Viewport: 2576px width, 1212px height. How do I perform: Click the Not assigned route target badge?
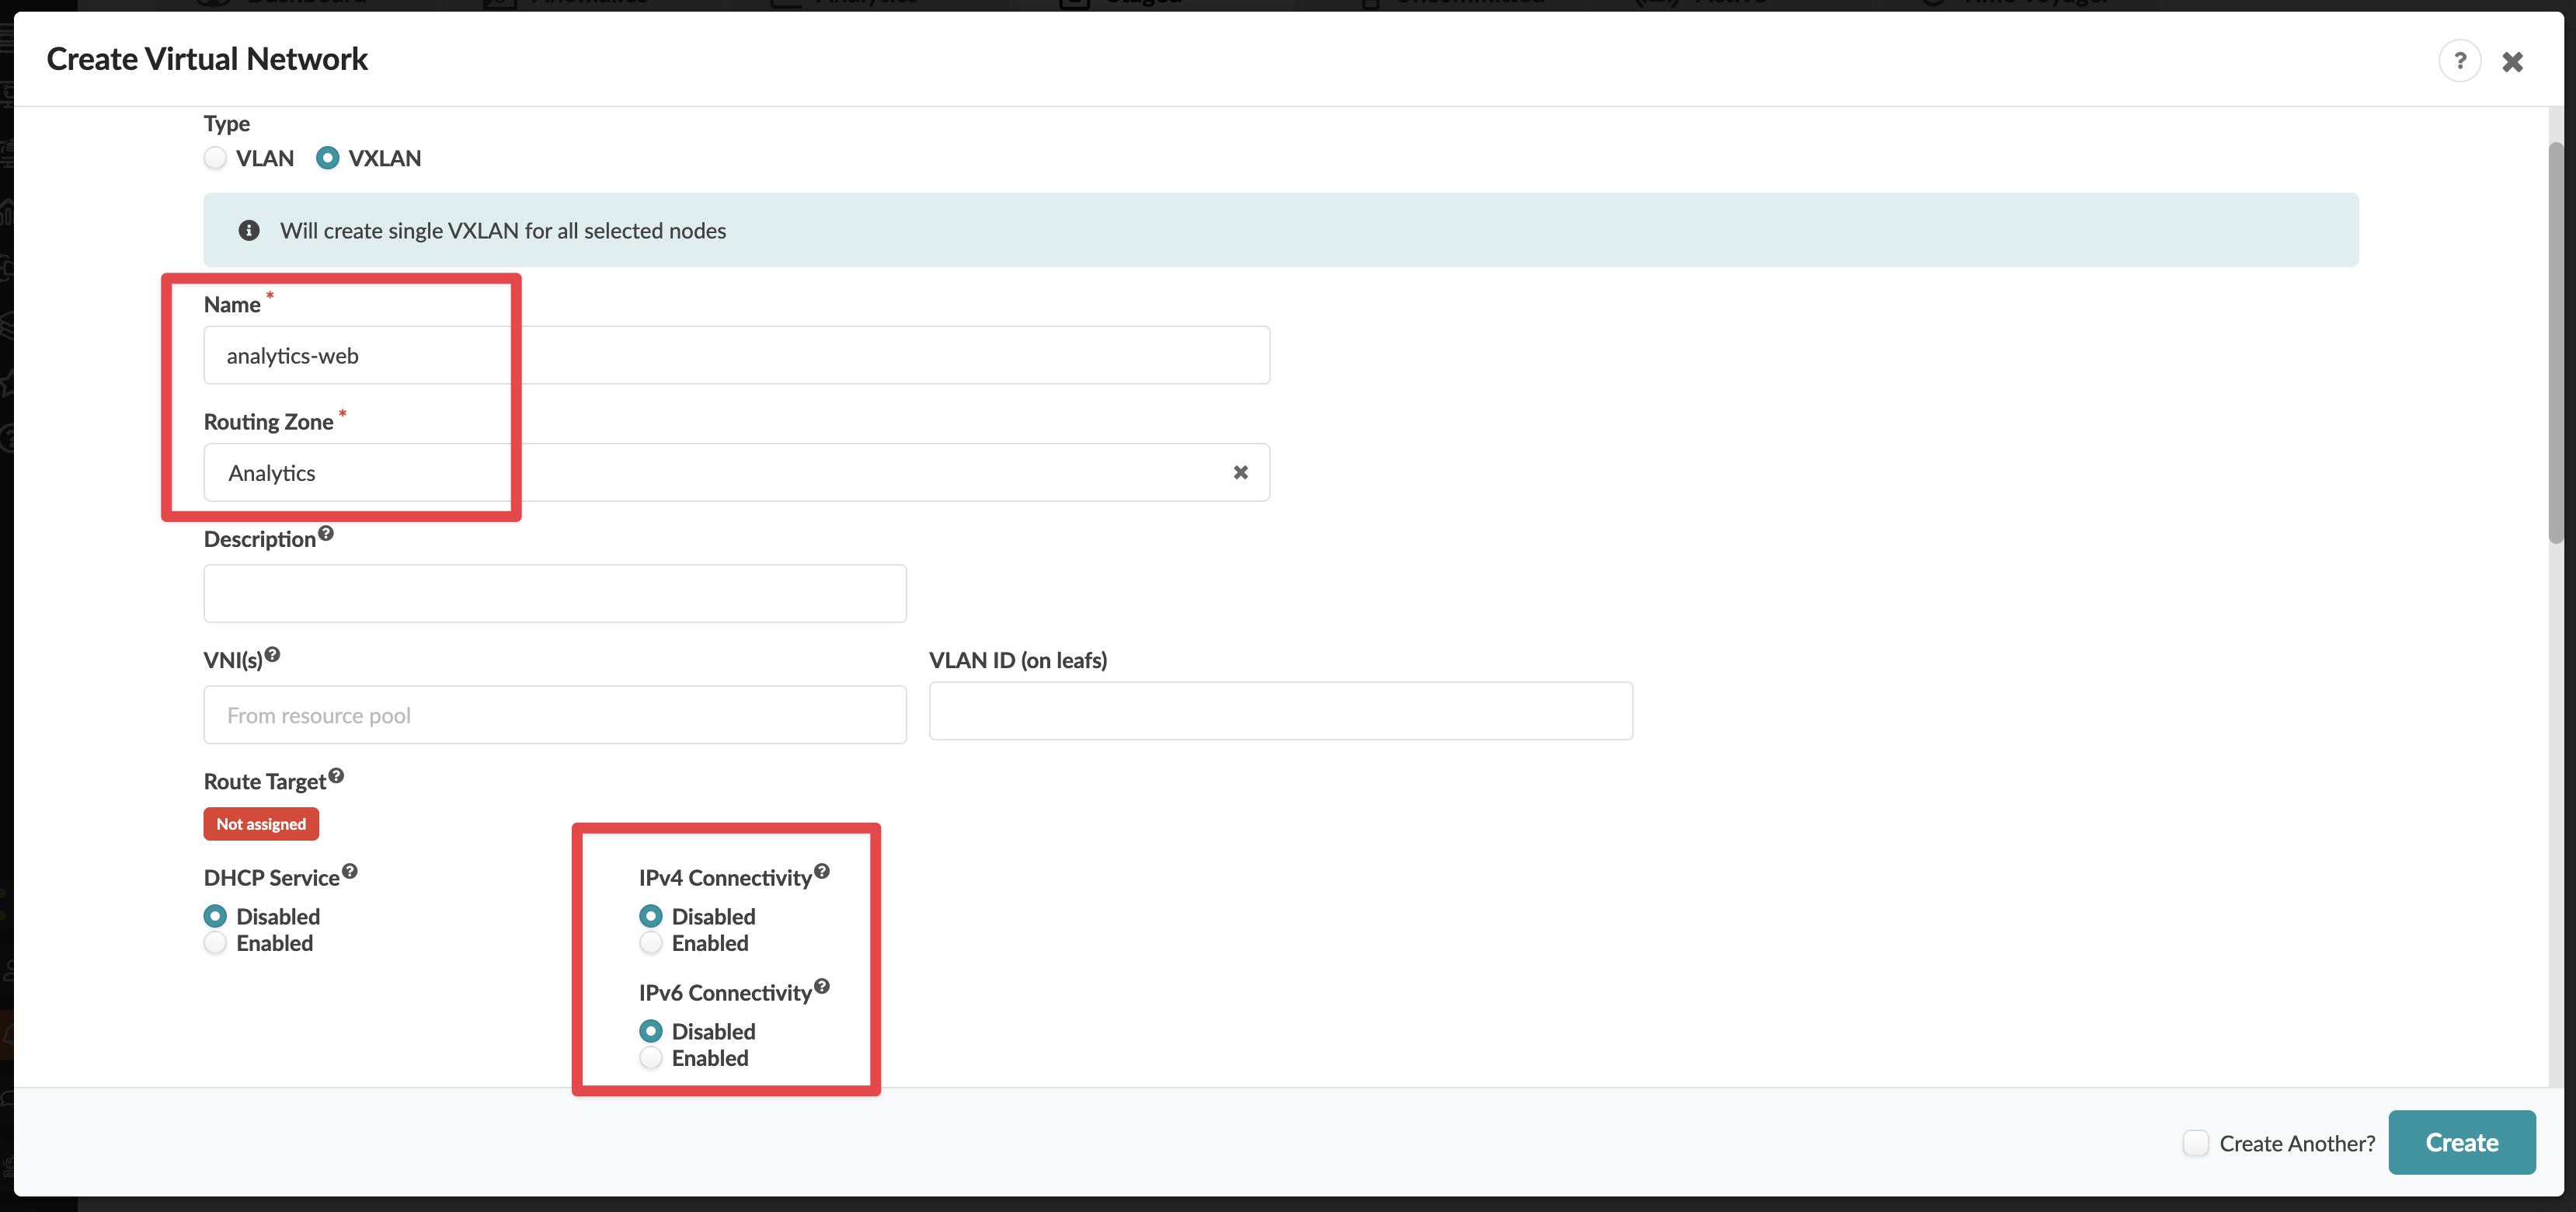[261, 824]
